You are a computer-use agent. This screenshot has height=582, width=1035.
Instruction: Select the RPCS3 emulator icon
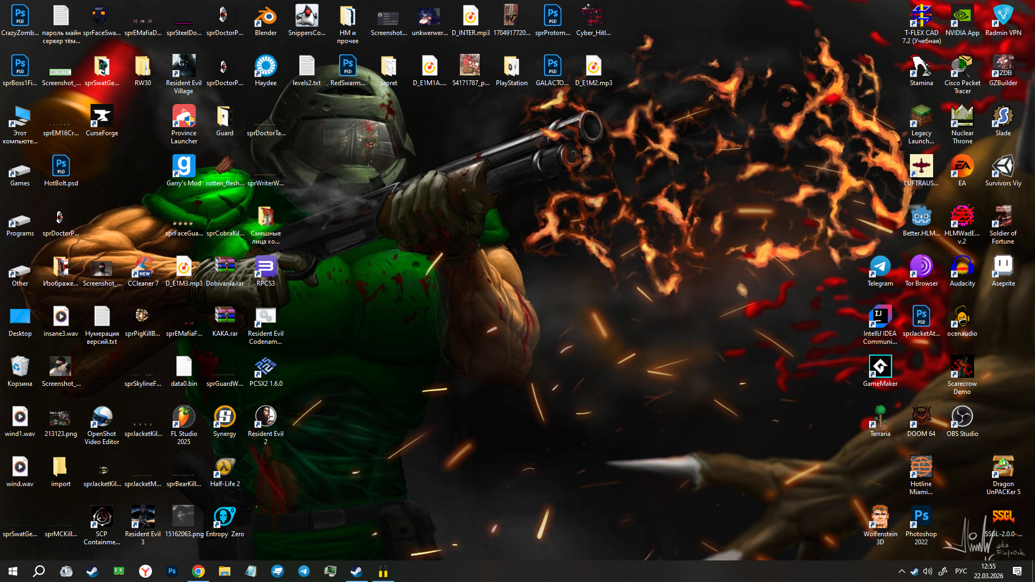[265, 267]
